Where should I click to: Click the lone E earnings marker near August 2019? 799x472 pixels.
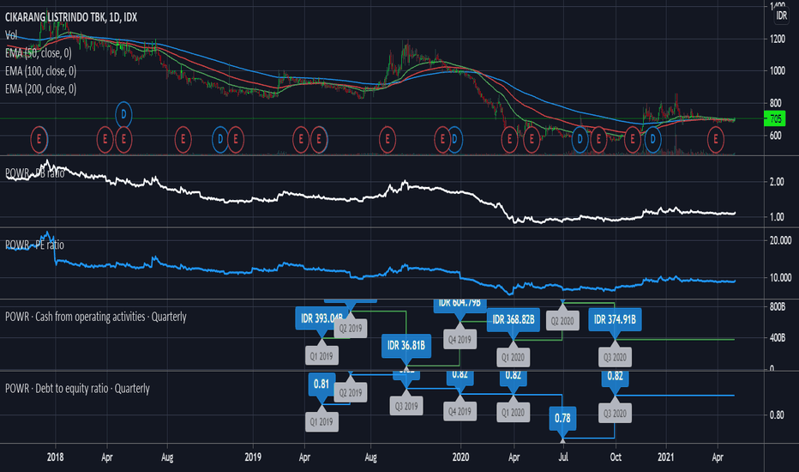tap(387, 139)
